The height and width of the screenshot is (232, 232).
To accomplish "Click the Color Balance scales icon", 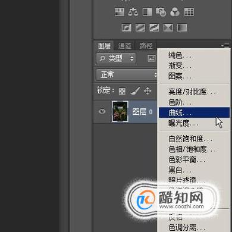I will (x=133, y=12).
